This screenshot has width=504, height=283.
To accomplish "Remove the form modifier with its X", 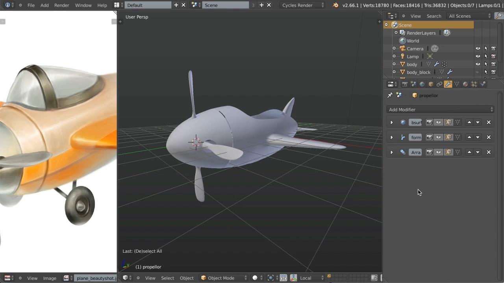I will (489, 137).
